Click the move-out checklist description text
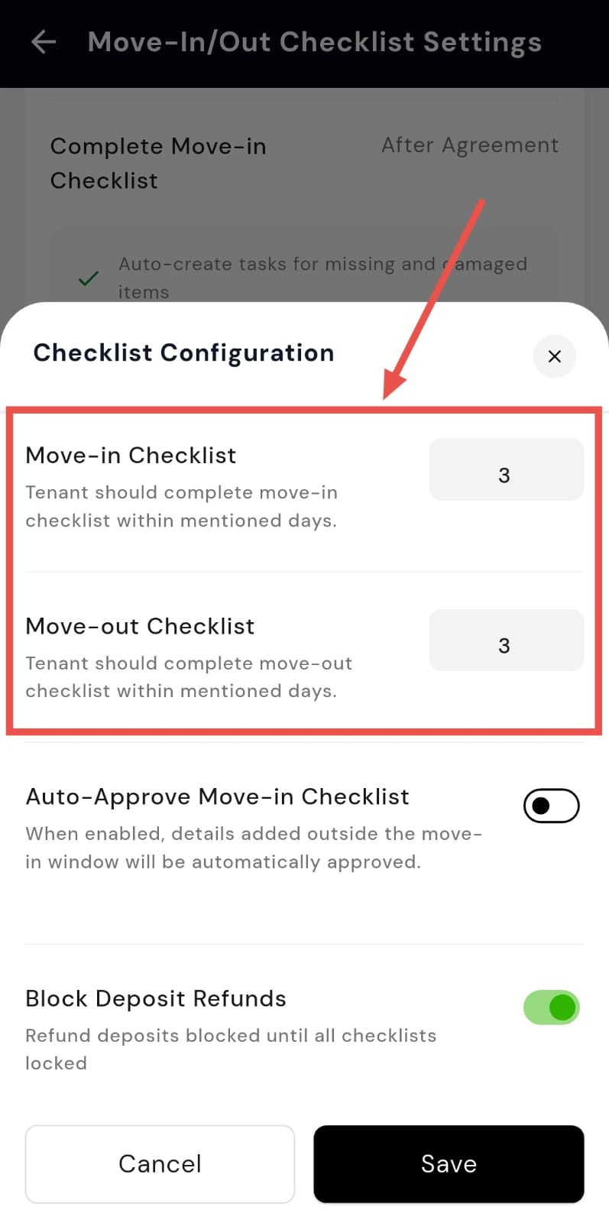 (189, 677)
